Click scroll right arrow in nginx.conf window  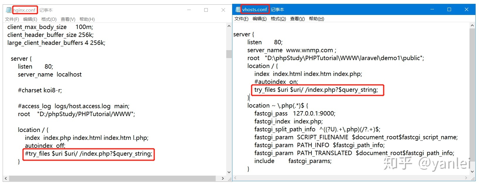[223, 178]
